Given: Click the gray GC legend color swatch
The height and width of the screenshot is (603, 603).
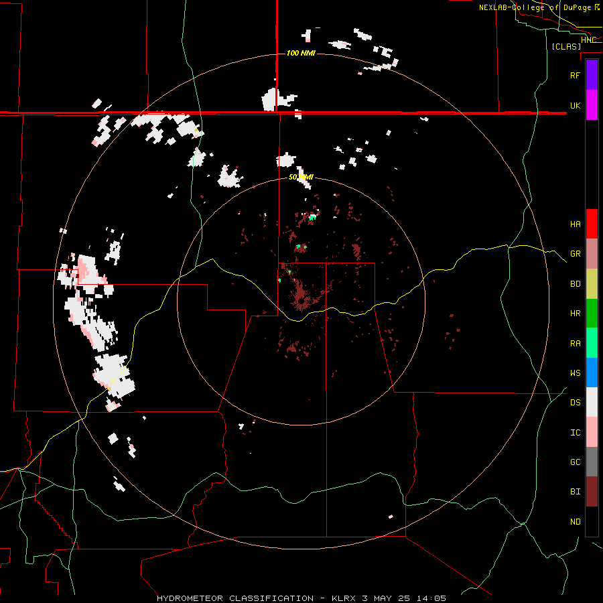Looking at the screenshot, I should point(592,462).
